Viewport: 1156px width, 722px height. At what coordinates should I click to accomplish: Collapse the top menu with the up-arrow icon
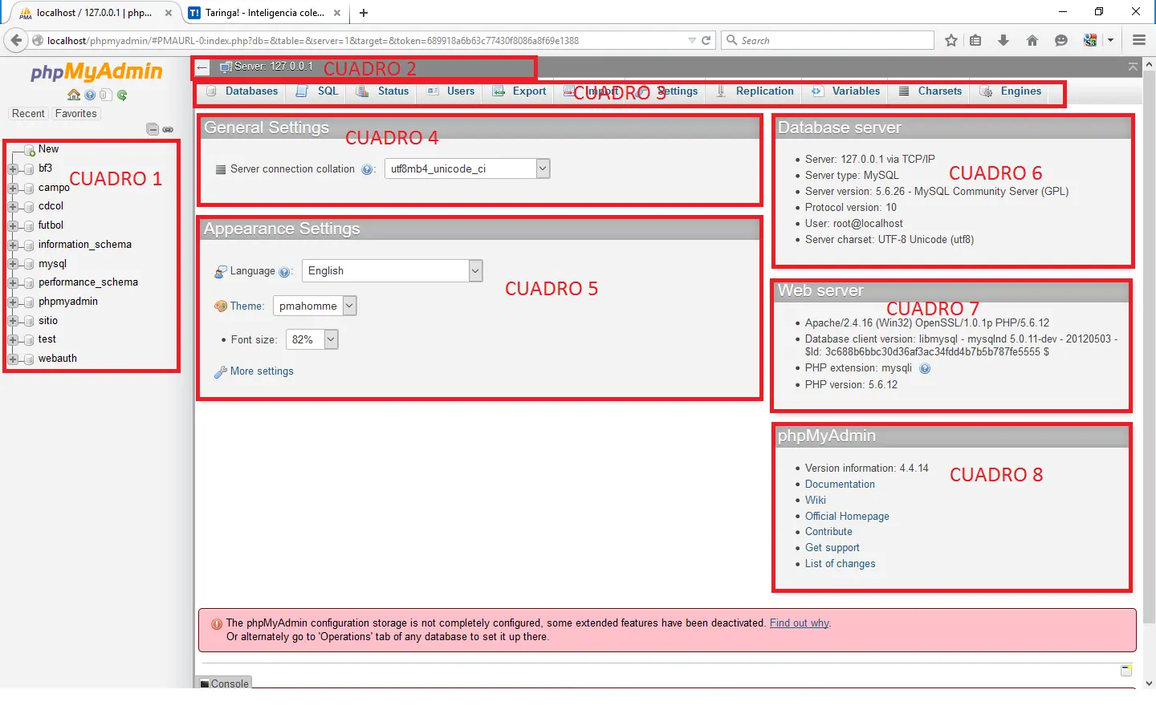[x=1133, y=67]
